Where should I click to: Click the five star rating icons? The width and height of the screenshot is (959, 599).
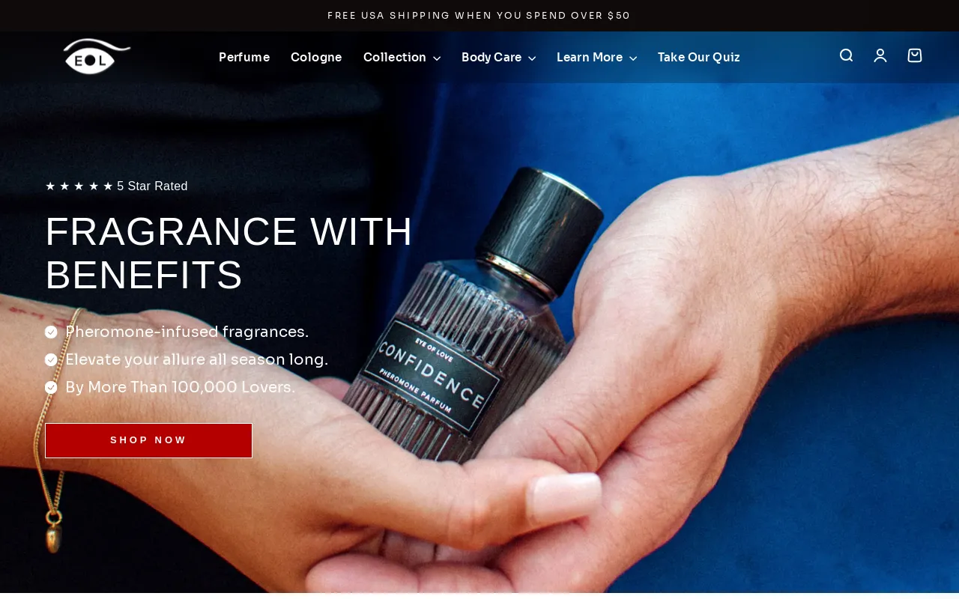(79, 186)
